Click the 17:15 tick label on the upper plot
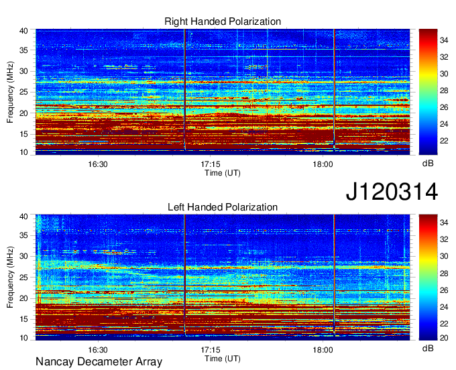The image size is (456, 370). point(211,164)
